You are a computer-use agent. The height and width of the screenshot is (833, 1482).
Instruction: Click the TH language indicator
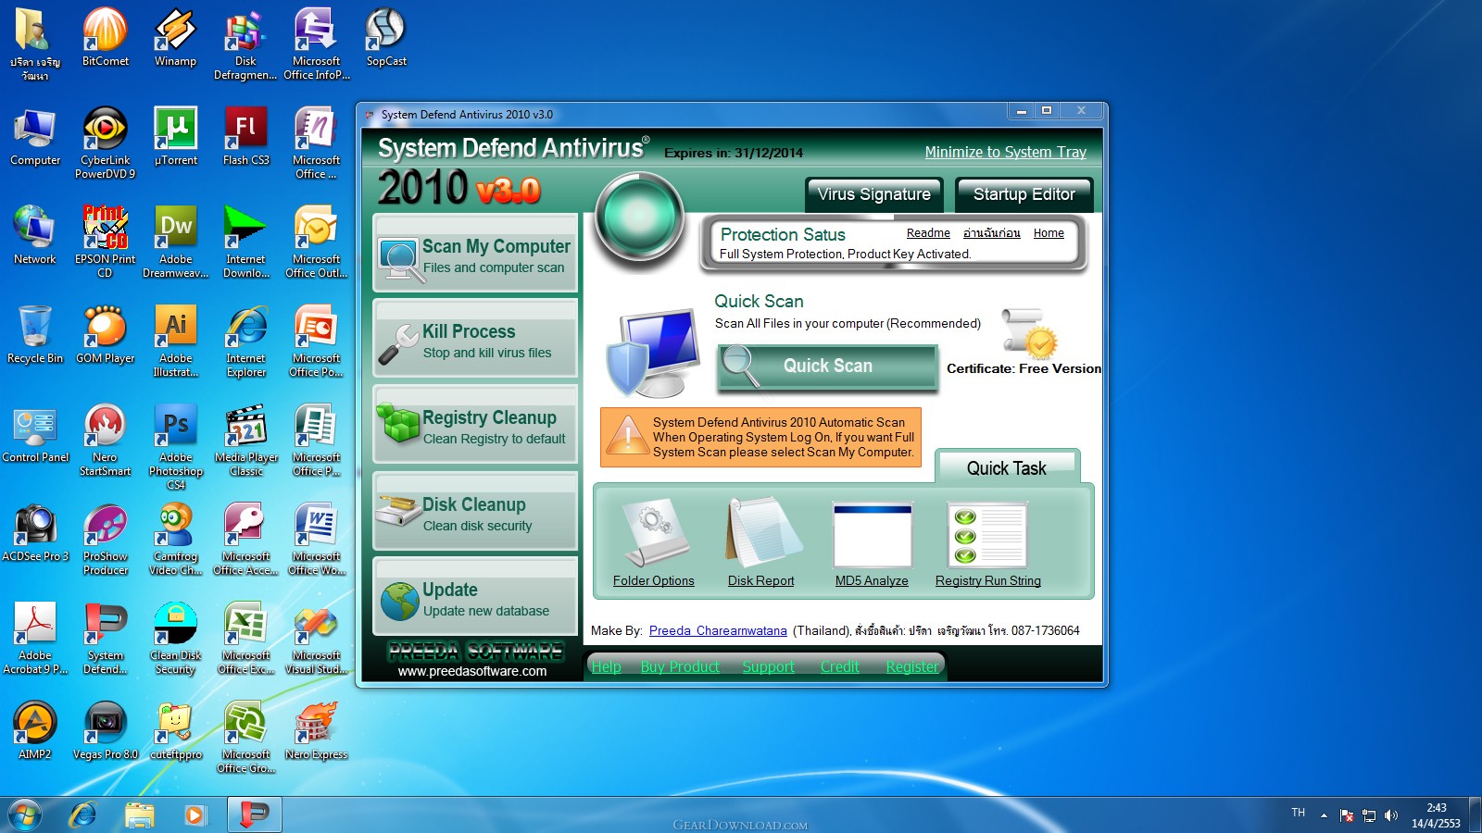(1298, 813)
